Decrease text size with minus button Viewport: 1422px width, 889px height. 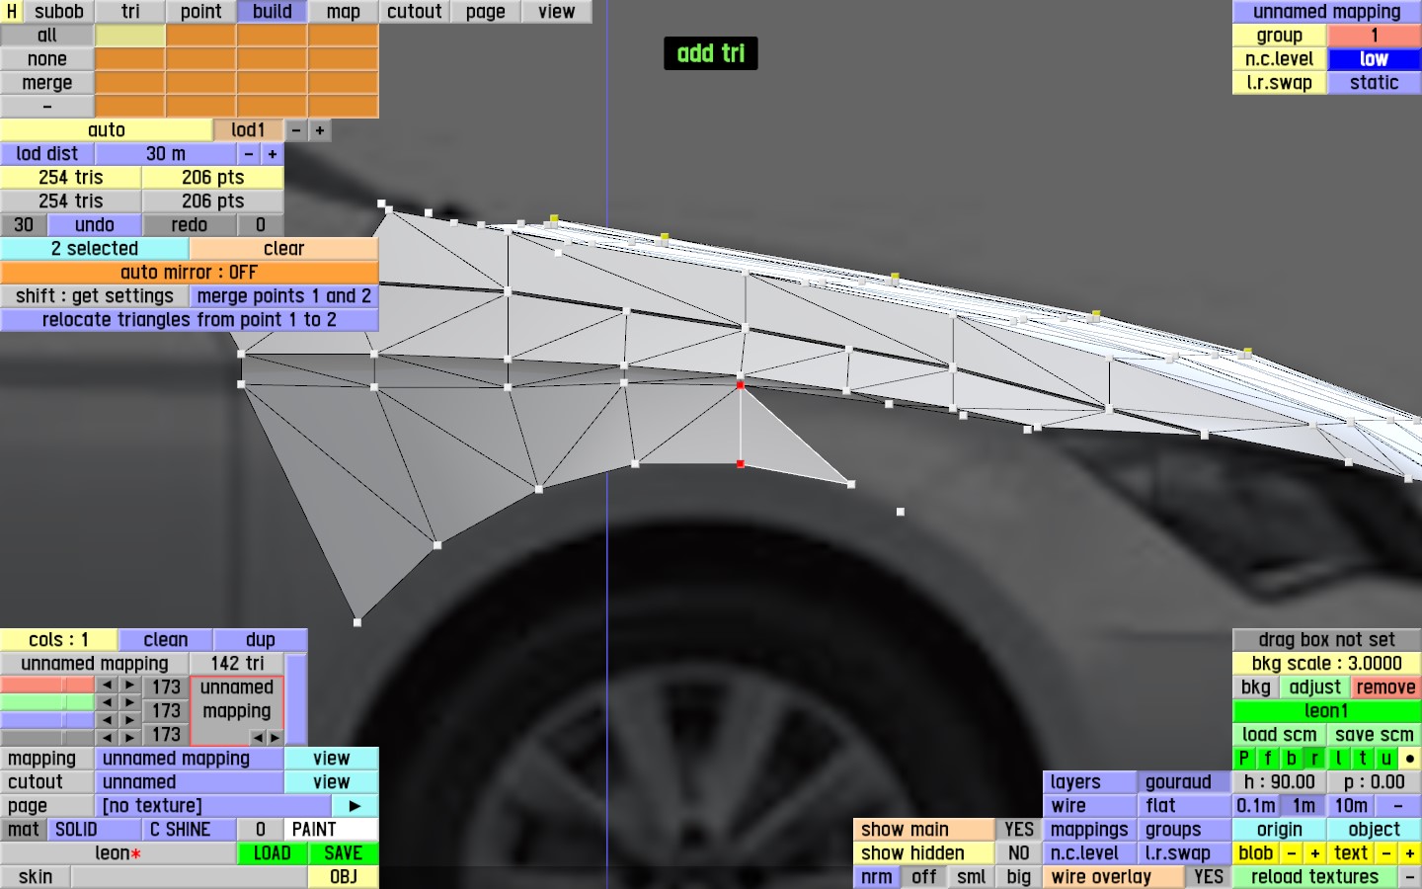click(x=1386, y=853)
